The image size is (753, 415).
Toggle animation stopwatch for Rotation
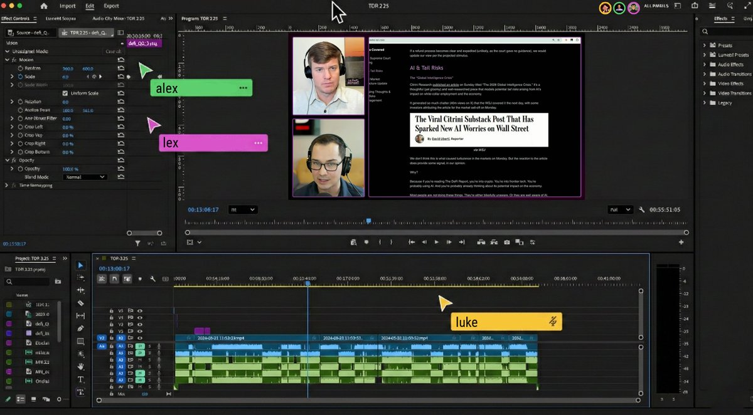pyautogui.click(x=19, y=102)
